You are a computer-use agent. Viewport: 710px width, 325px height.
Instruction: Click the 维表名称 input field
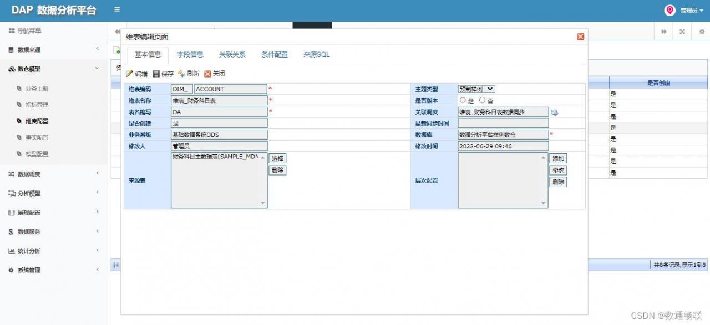coord(220,100)
